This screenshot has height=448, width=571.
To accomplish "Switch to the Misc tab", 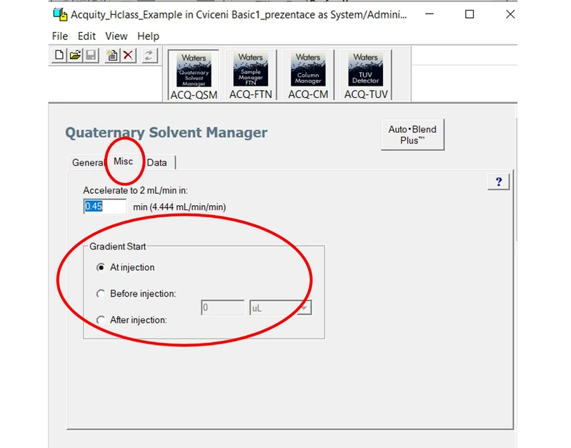I will (123, 161).
